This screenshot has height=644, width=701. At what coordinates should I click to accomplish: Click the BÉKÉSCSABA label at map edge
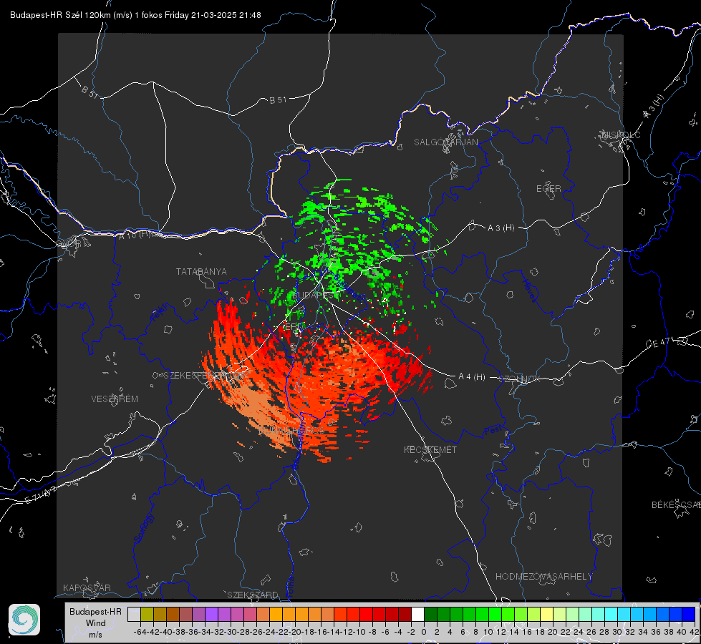[676, 504]
